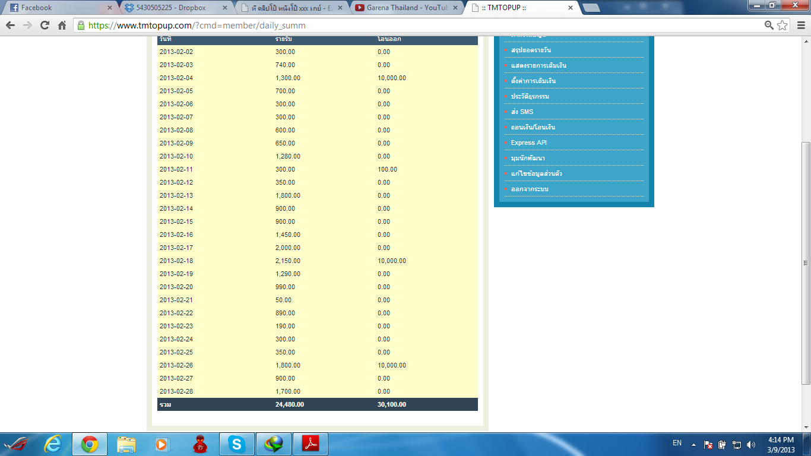This screenshot has height=456, width=811.
Task: Click the amount 50.00 in the table
Action: click(283, 300)
